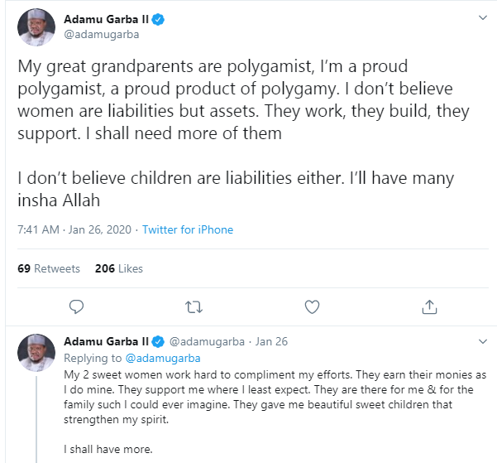Click the @adamugarba handle under the main name
The height and width of the screenshot is (463, 497).
[x=96, y=35]
